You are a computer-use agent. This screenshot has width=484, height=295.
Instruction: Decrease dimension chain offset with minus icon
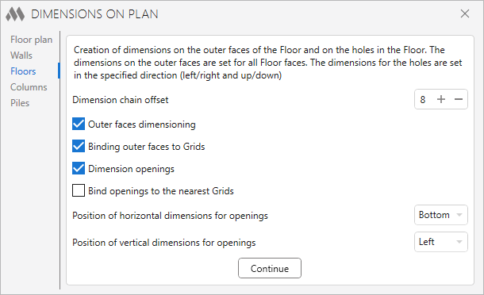tap(459, 99)
